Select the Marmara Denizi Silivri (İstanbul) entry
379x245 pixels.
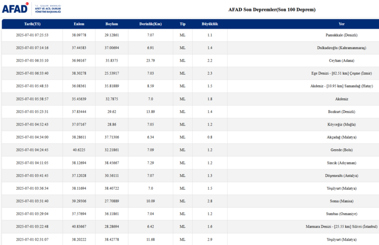tap(333, 227)
